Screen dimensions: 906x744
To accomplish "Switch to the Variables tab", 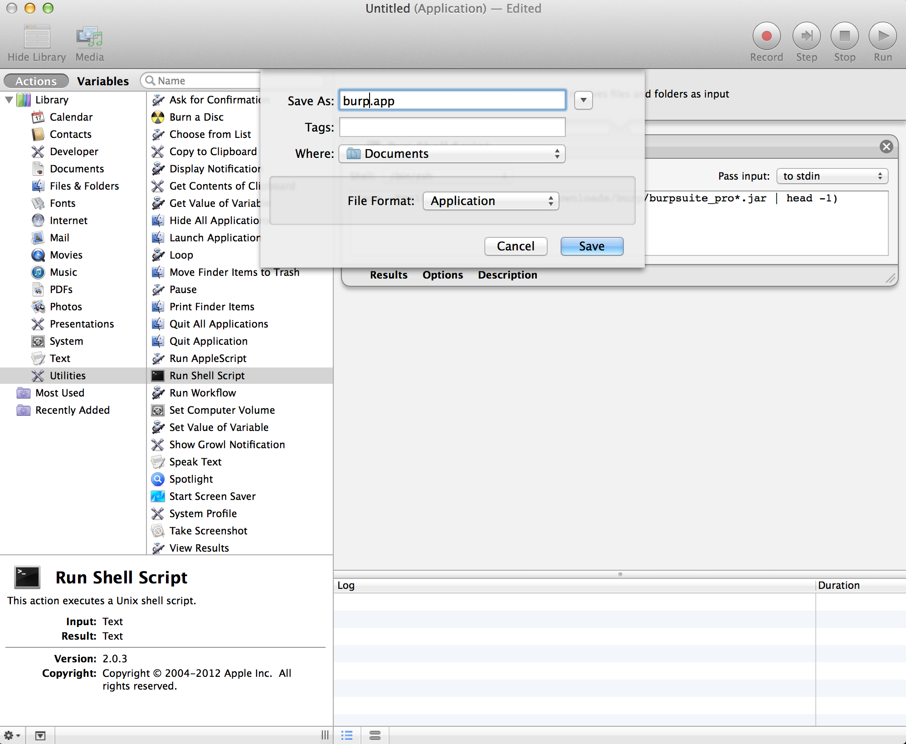I will coord(103,81).
